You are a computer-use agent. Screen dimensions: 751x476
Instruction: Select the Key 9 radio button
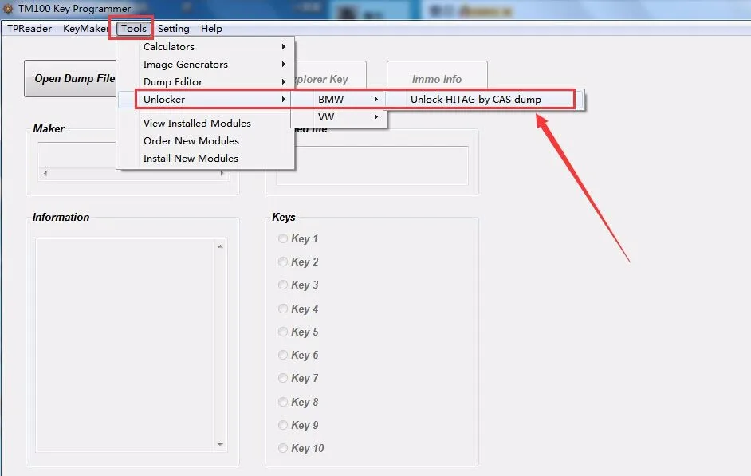click(x=283, y=425)
